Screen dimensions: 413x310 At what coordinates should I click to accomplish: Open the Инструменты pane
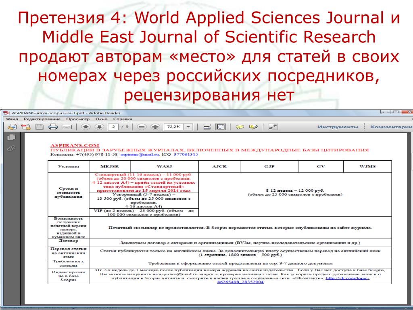click(x=338, y=127)
